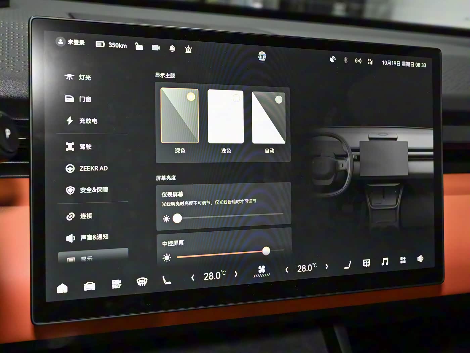Tap the speaker volume icon
The width and height of the screenshot is (470, 353).
point(420,259)
